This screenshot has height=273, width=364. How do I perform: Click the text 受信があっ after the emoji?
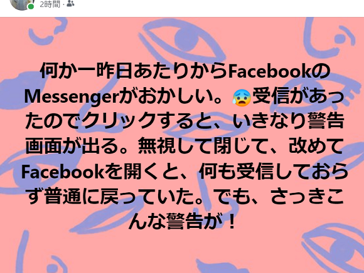tap(298, 96)
